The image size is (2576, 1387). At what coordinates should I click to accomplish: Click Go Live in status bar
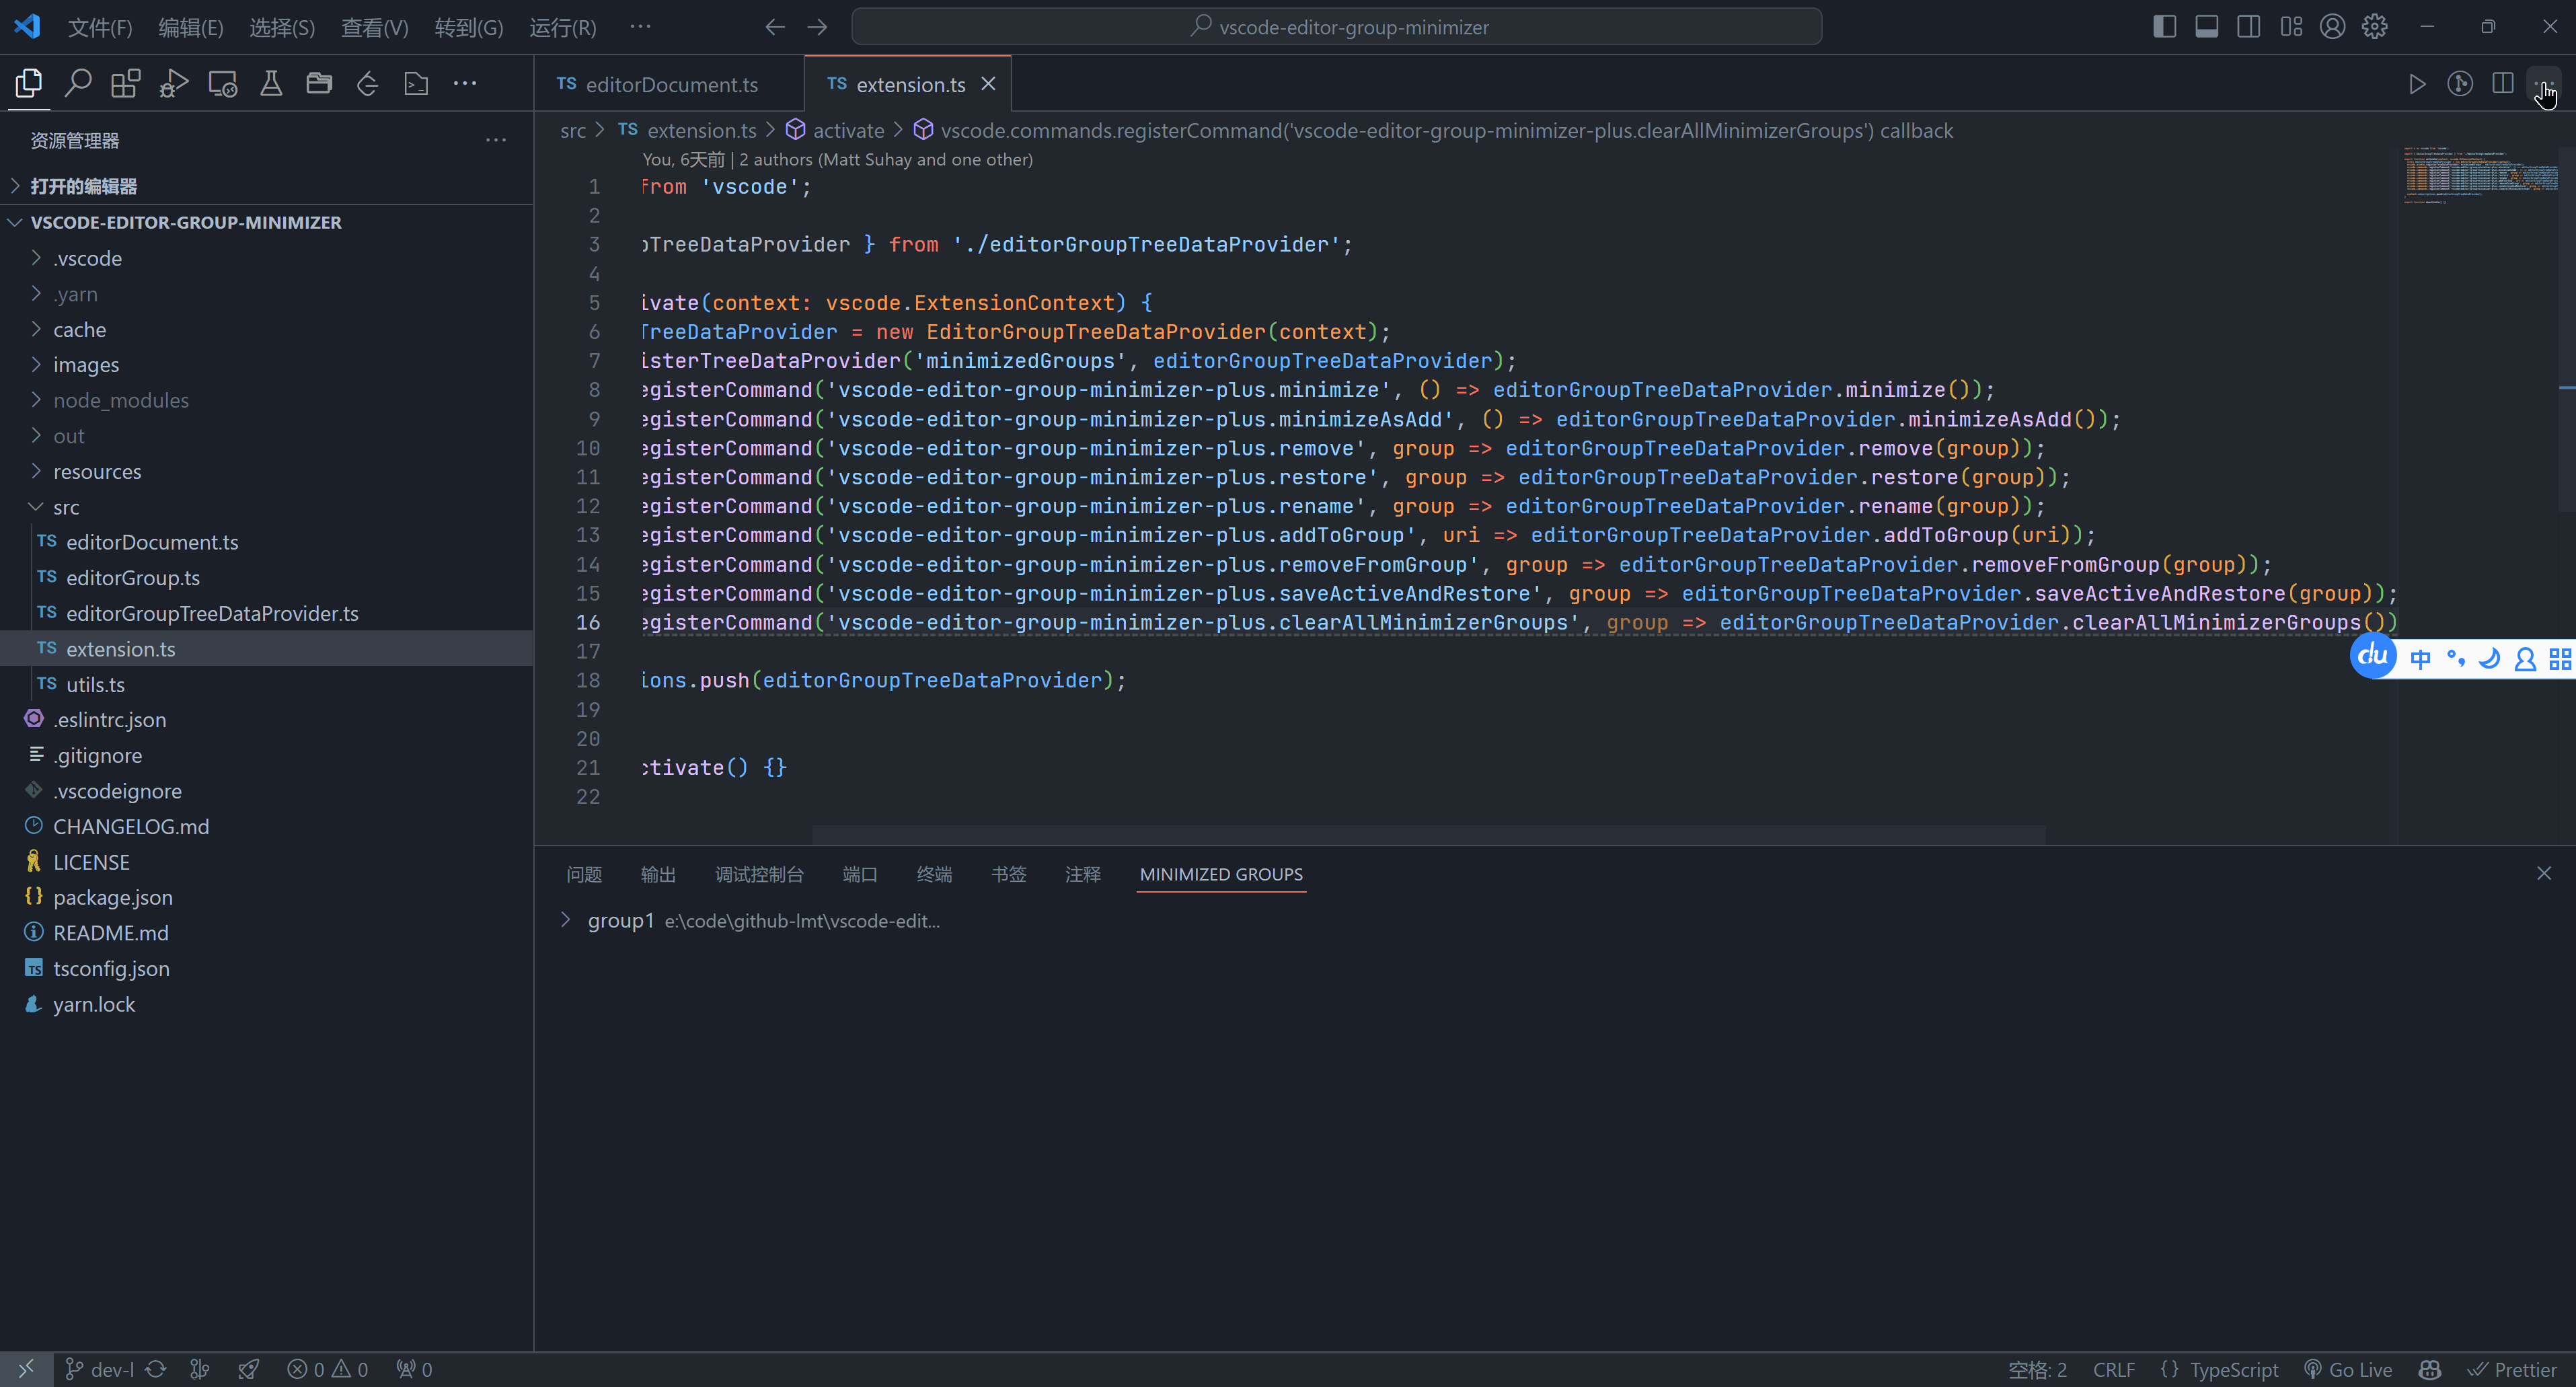pos(2348,1369)
